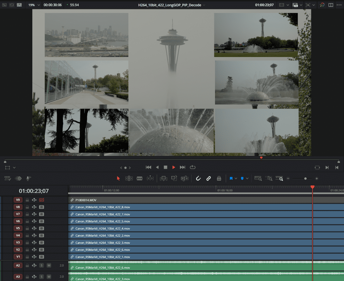The image size is (344, 281).
Task: Select the Selection Mode arrow tool
Action: click(118, 178)
